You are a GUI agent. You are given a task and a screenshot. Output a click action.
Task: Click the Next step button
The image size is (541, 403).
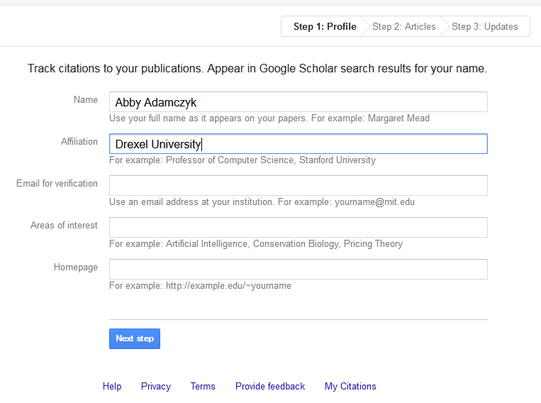[135, 338]
